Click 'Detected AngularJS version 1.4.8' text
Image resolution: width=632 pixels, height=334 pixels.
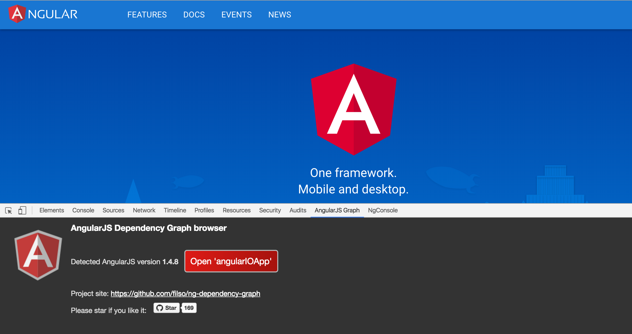[125, 262]
